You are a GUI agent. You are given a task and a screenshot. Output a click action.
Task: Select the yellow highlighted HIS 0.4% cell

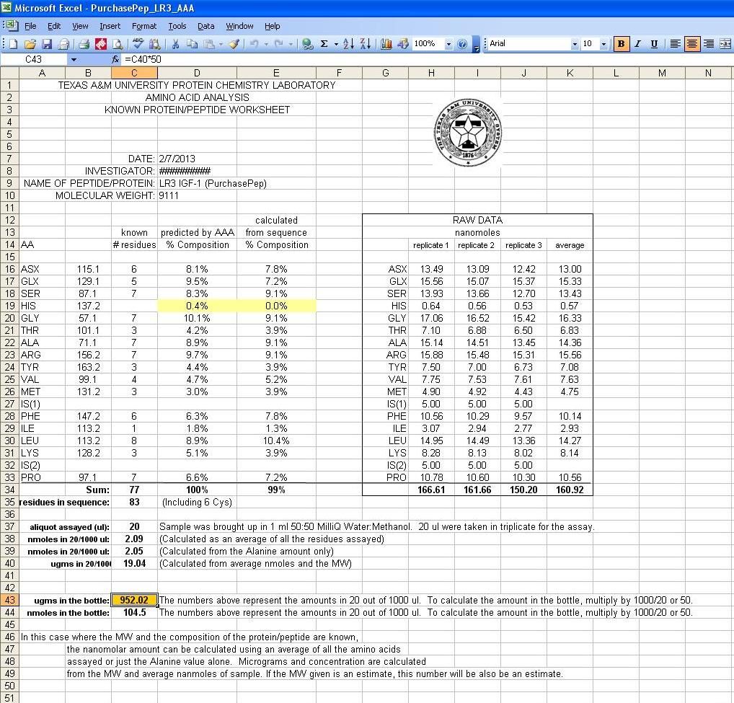click(x=197, y=306)
